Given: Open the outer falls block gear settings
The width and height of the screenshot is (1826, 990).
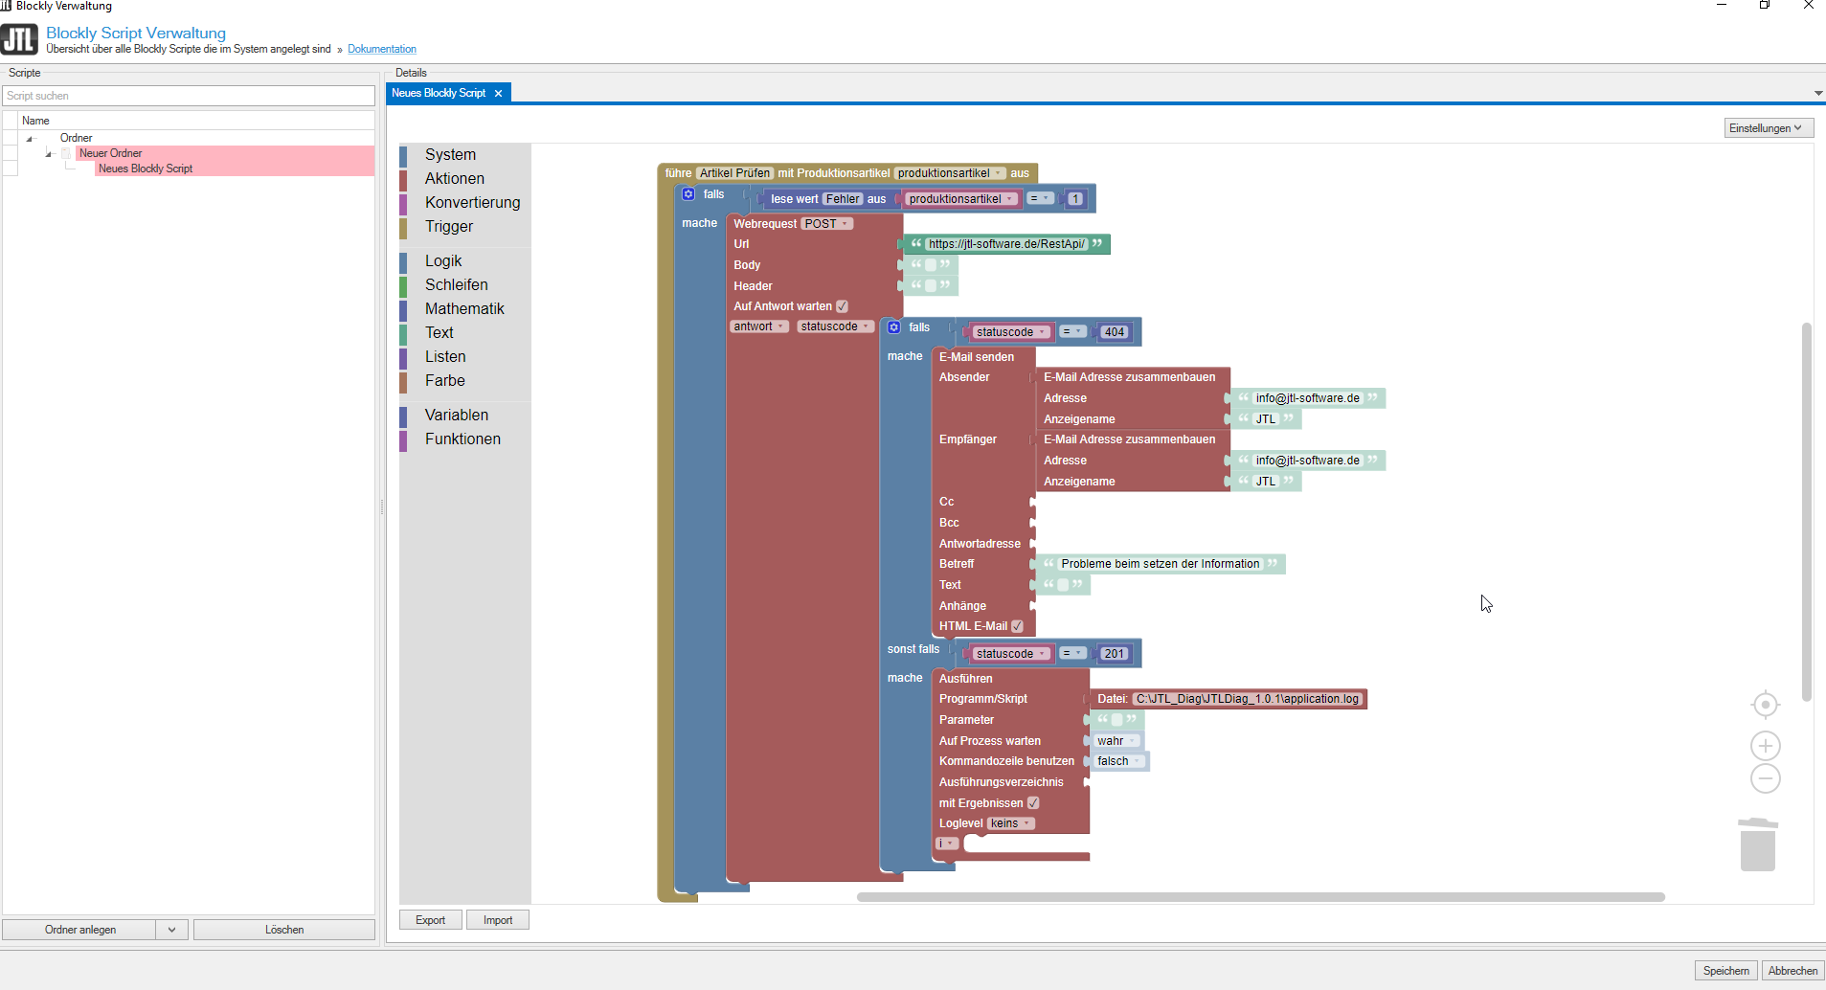Looking at the screenshot, I should click(x=688, y=194).
